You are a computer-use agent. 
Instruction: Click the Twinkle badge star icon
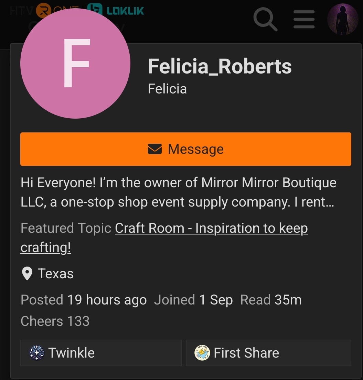coord(37,353)
